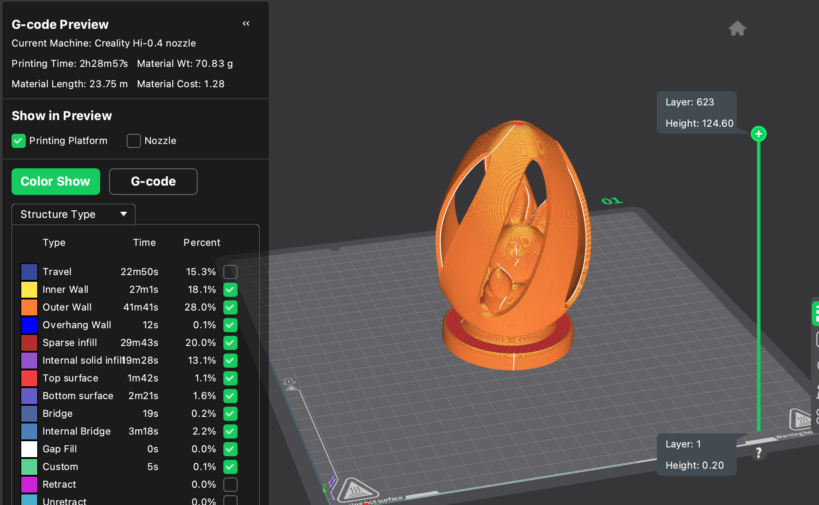Click the Sparse infill dark red swatch

click(x=29, y=343)
